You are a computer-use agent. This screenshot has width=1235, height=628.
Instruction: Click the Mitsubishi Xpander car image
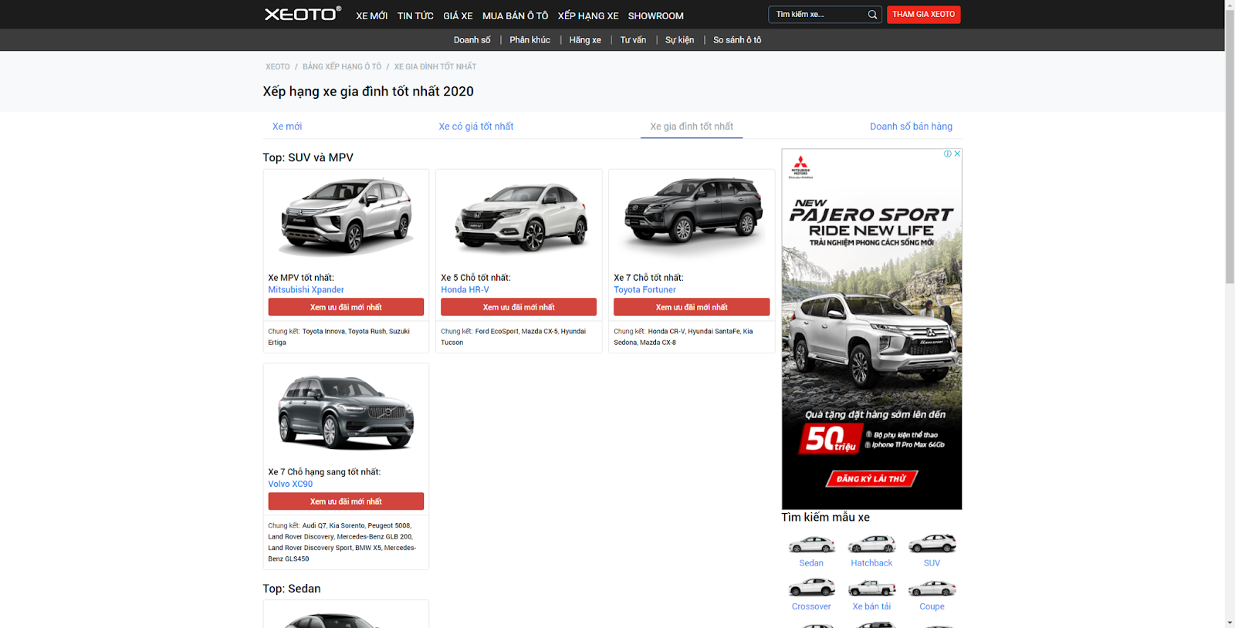click(x=346, y=217)
